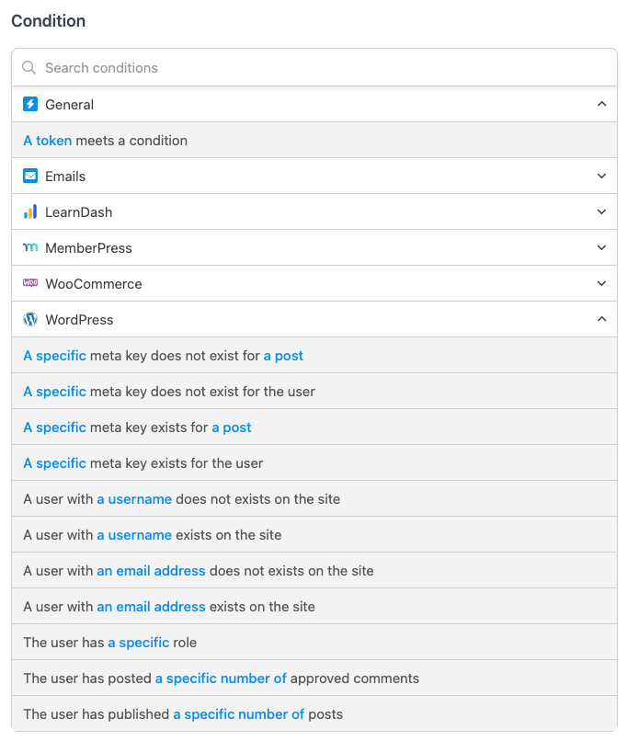Expand the LearnDash section chevron
The image size is (627, 741).
[x=601, y=211]
